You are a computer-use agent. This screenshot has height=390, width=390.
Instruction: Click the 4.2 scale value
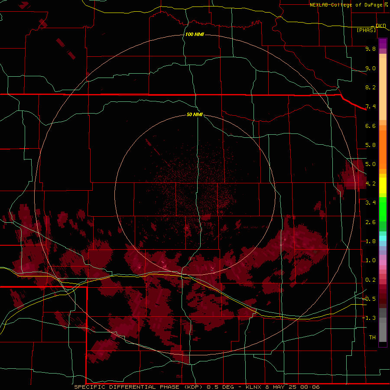[370, 184]
